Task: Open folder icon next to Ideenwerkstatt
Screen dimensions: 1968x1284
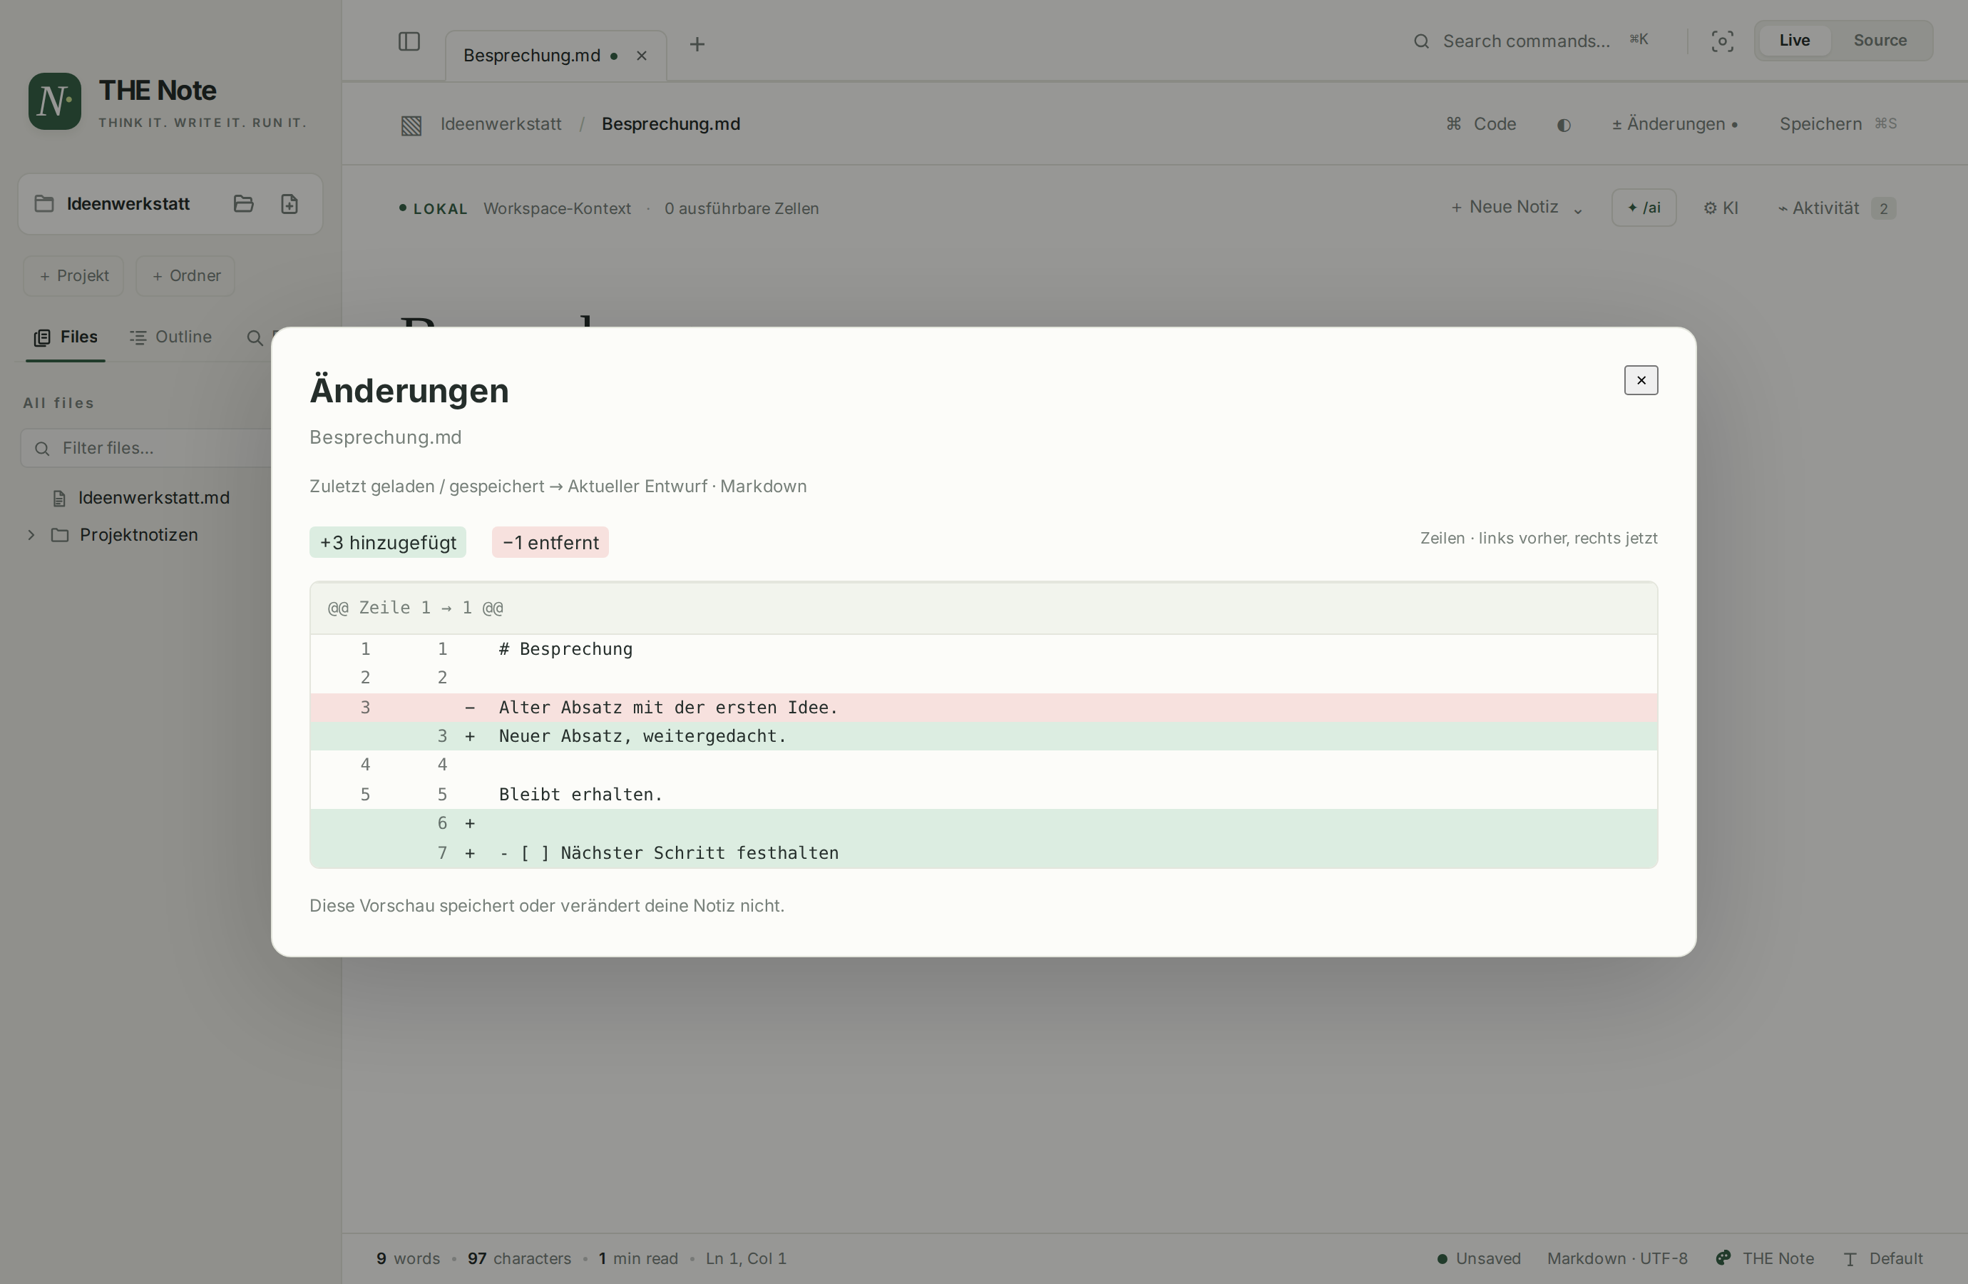Action: pyautogui.click(x=243, y=203)
